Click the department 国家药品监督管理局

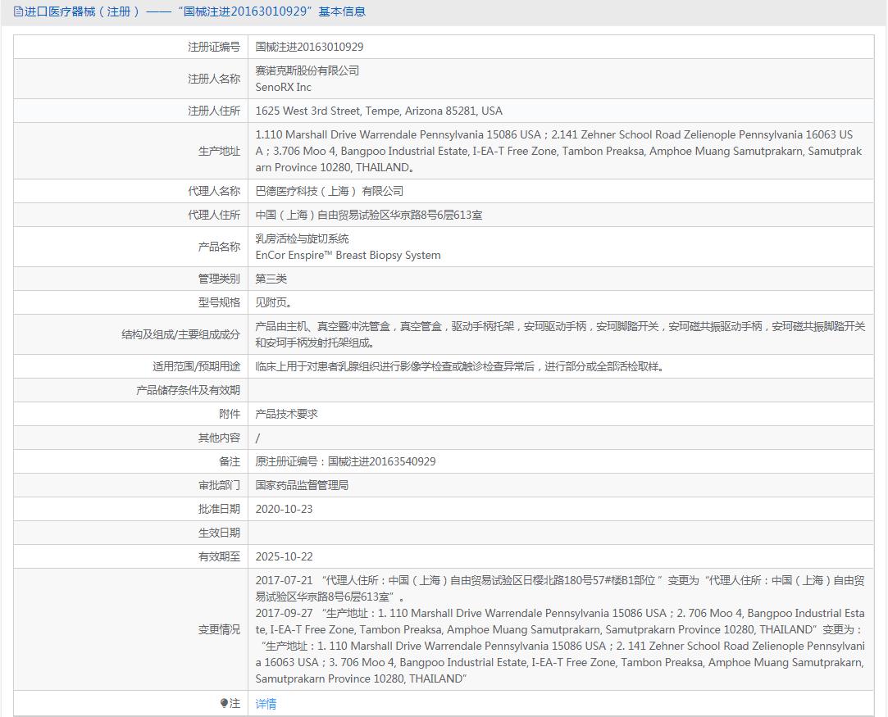coord(302,486)
